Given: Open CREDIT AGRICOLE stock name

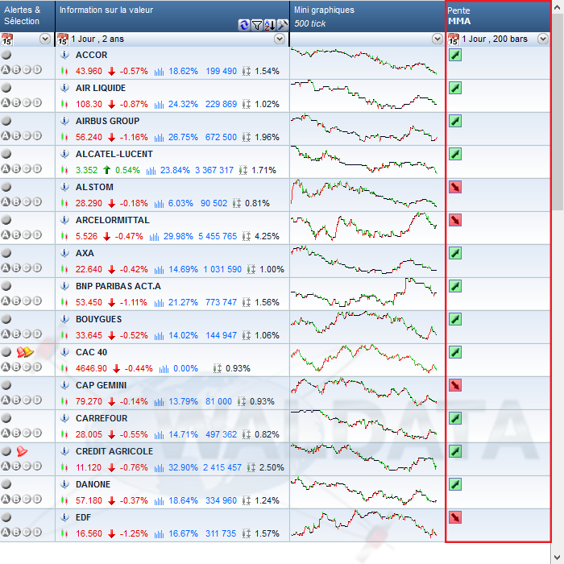Looking at the screenshot, I should (114, 451).
